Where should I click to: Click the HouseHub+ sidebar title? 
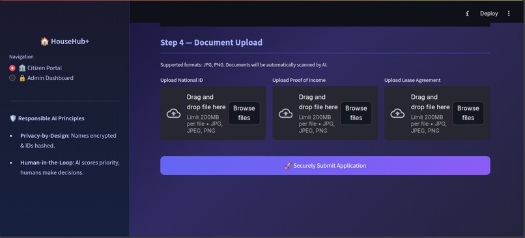pyautogui.click(x=64, y=41)
